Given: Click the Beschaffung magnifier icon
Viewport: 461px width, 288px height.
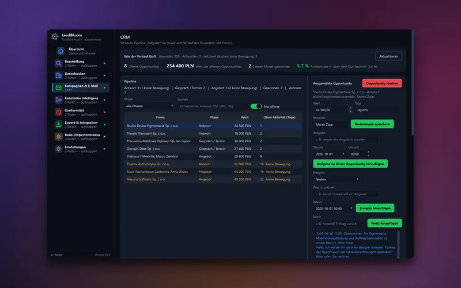Looking at the screenshot, I should (59, 63).
